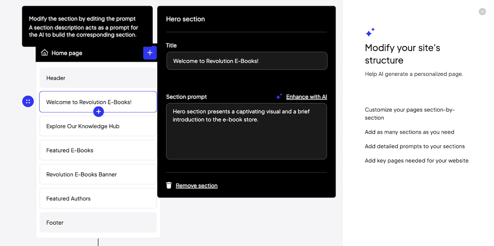Click the trash icon for Remove section
The image size is (494, 246).
pyautogui.click(x=169, y=186)
